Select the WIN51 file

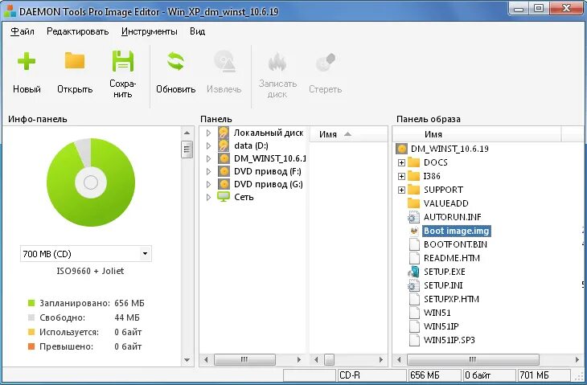click(437, 313)
